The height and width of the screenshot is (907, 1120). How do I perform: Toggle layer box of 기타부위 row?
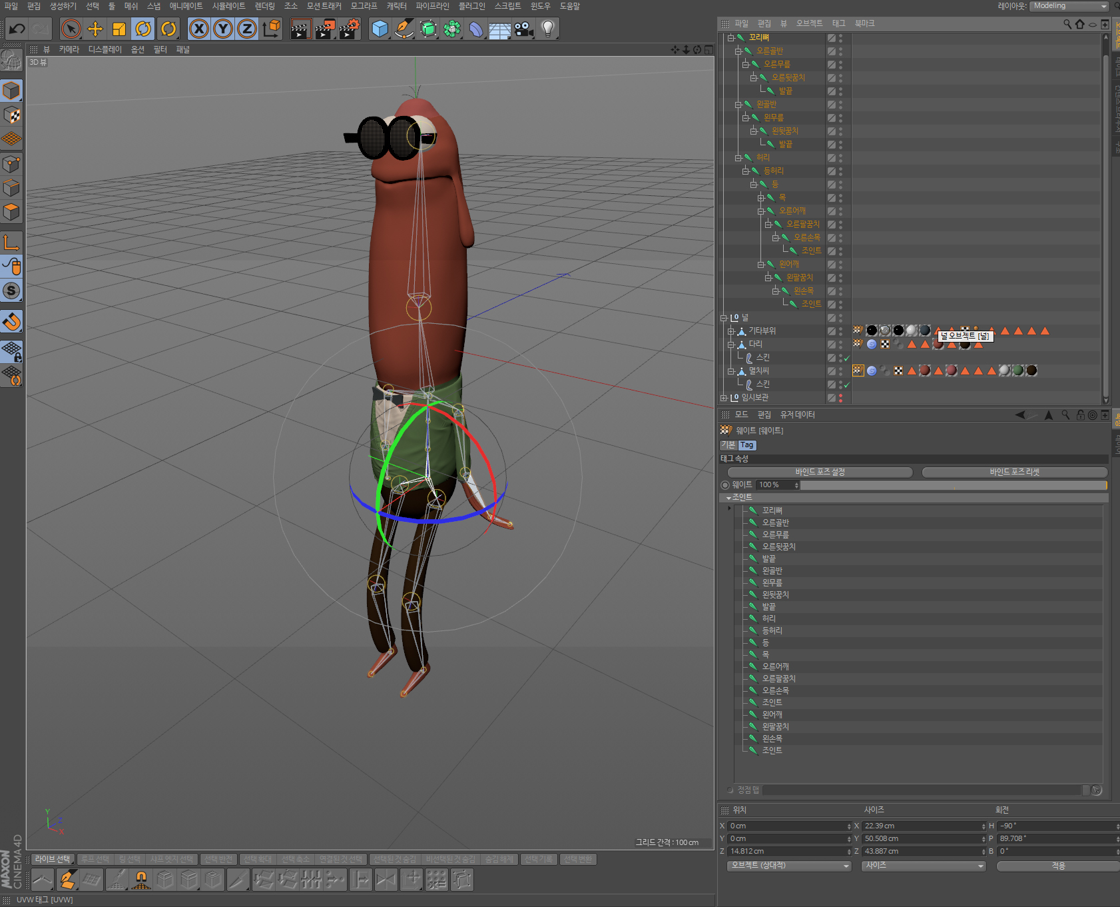pos(831,331)
